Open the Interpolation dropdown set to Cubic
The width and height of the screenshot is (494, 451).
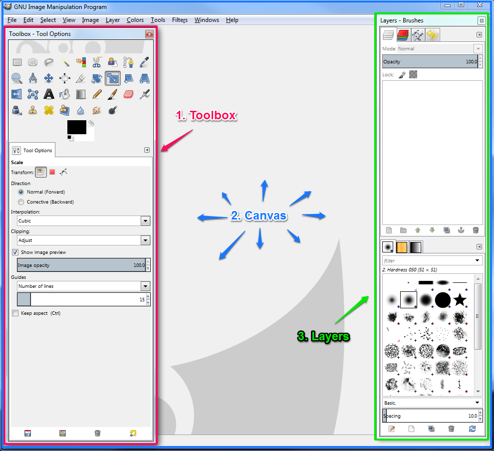pyautogui.click(x=146, y=220)
